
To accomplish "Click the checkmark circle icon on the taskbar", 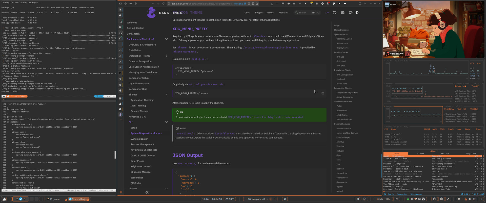I will (365, 199).
